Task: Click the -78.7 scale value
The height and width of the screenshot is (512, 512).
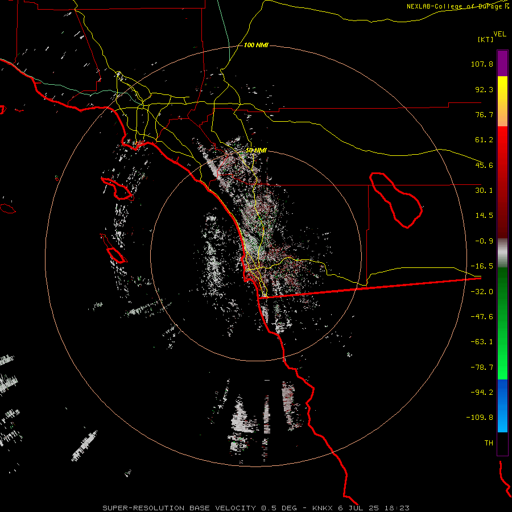Action: point(482,368)
